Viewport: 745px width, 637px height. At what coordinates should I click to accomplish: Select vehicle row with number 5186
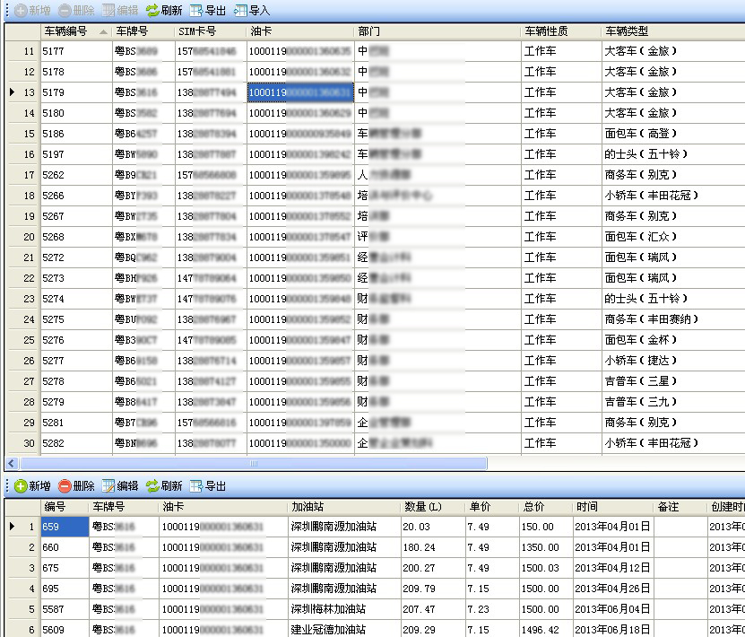click(75, 134)
